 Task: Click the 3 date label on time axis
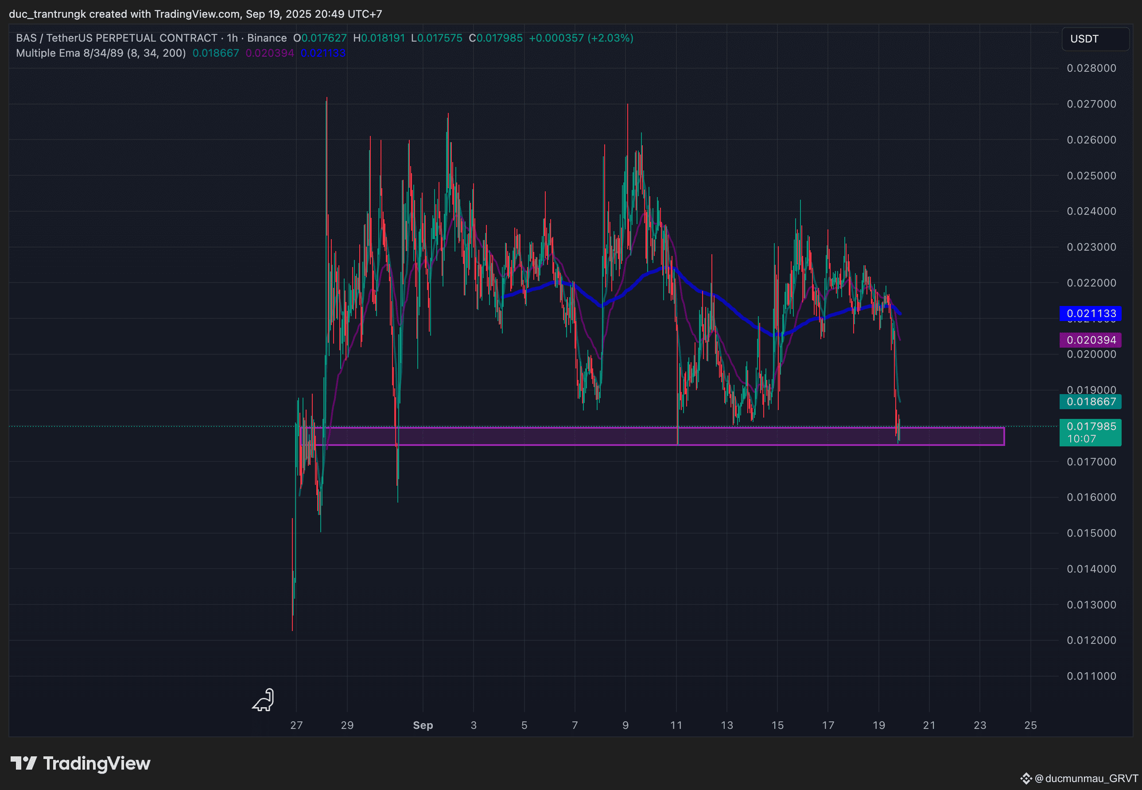pyautogui.click(x=474, y=725)
